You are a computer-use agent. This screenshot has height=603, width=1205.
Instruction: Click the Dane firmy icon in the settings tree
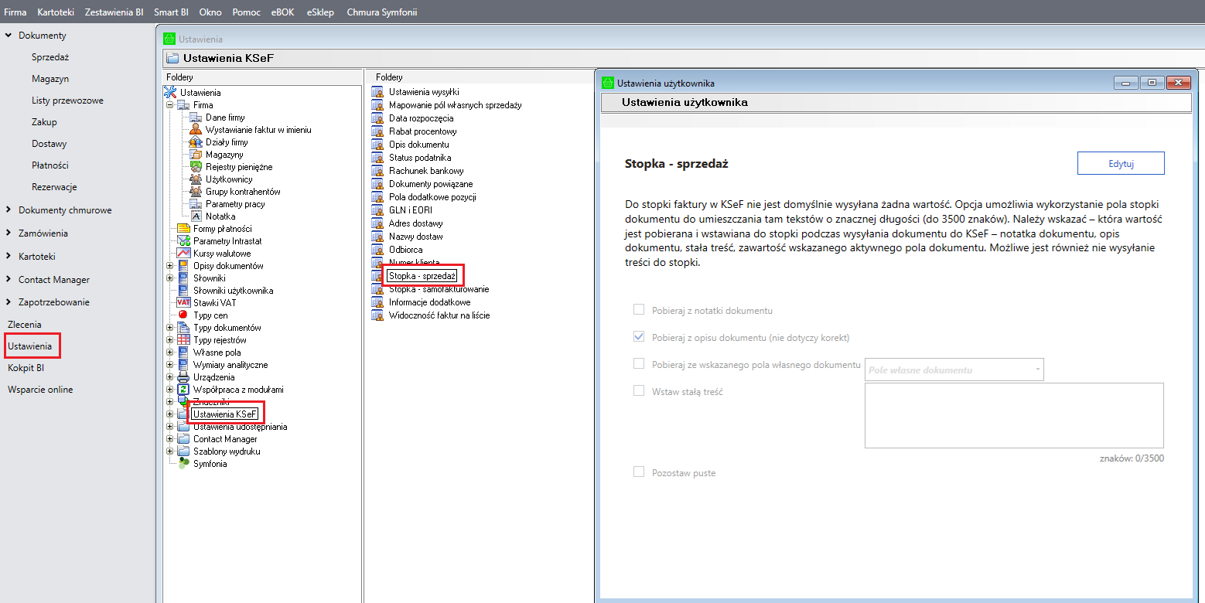coord(196,118)
